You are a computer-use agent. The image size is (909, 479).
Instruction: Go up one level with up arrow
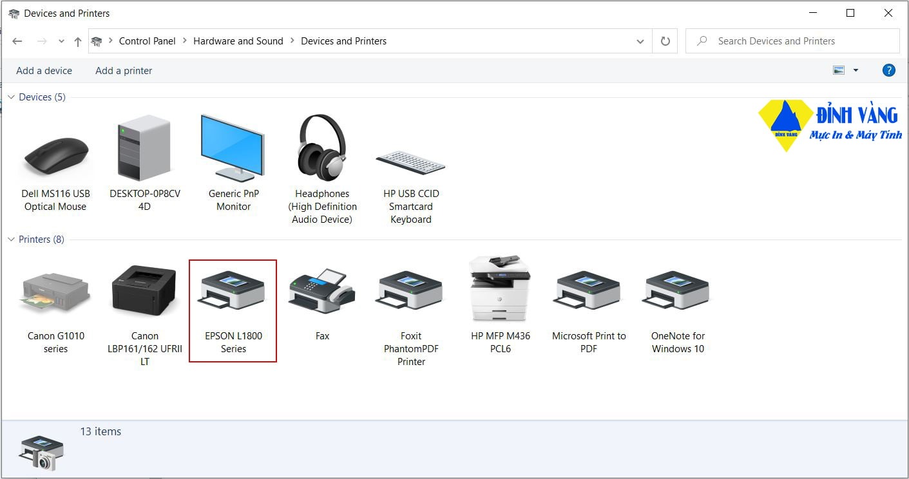pos(78,41)
